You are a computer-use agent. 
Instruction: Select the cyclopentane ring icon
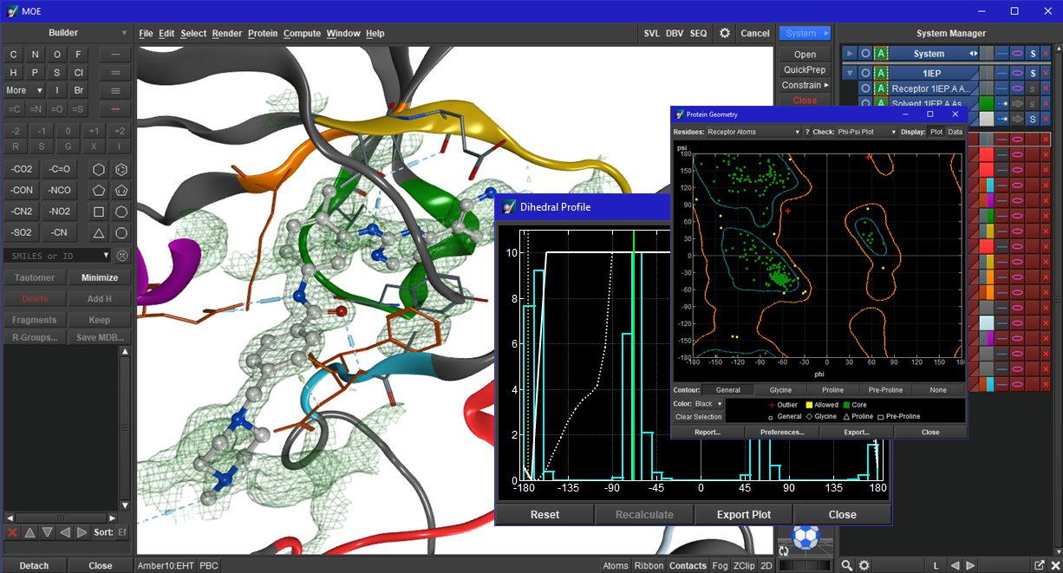[x=99, y=190]
